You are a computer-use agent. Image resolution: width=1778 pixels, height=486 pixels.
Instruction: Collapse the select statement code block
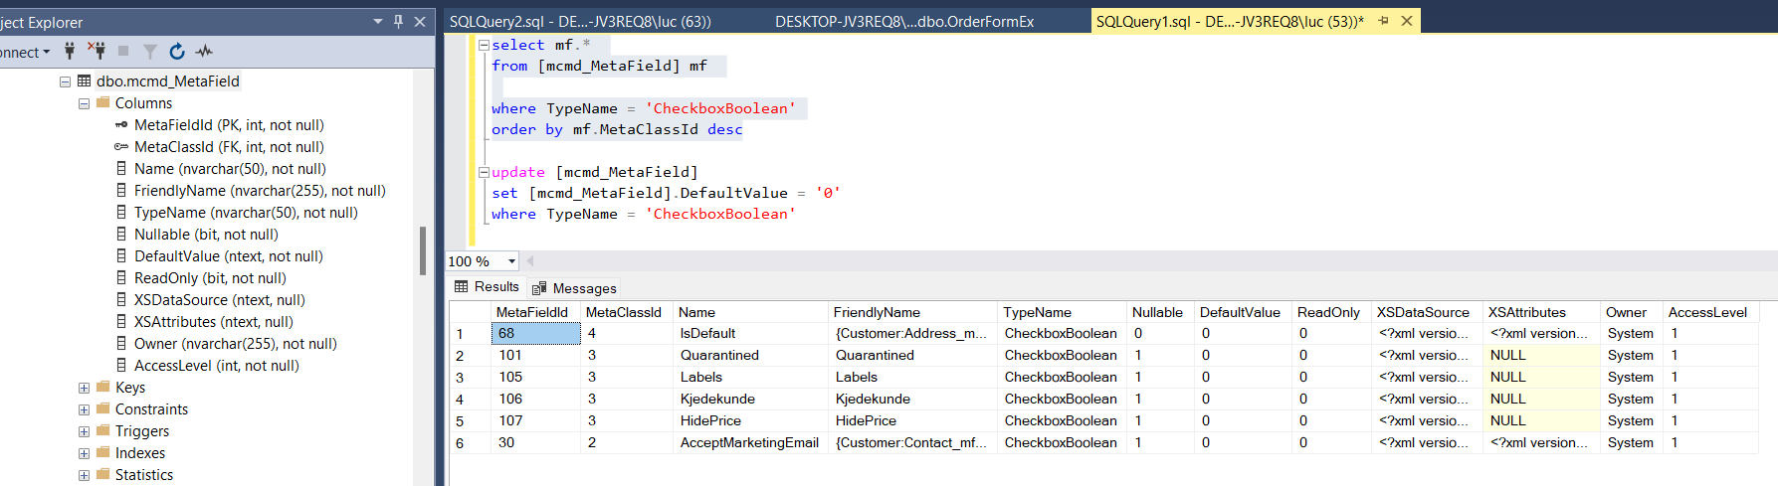tap(484, 45)
